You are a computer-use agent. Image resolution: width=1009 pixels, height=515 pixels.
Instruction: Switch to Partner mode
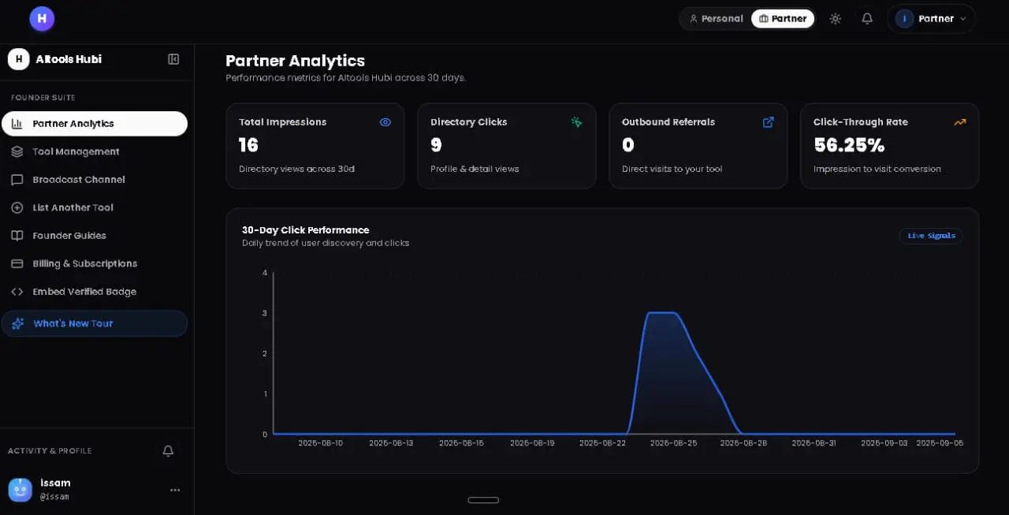[x=783, y=18]
